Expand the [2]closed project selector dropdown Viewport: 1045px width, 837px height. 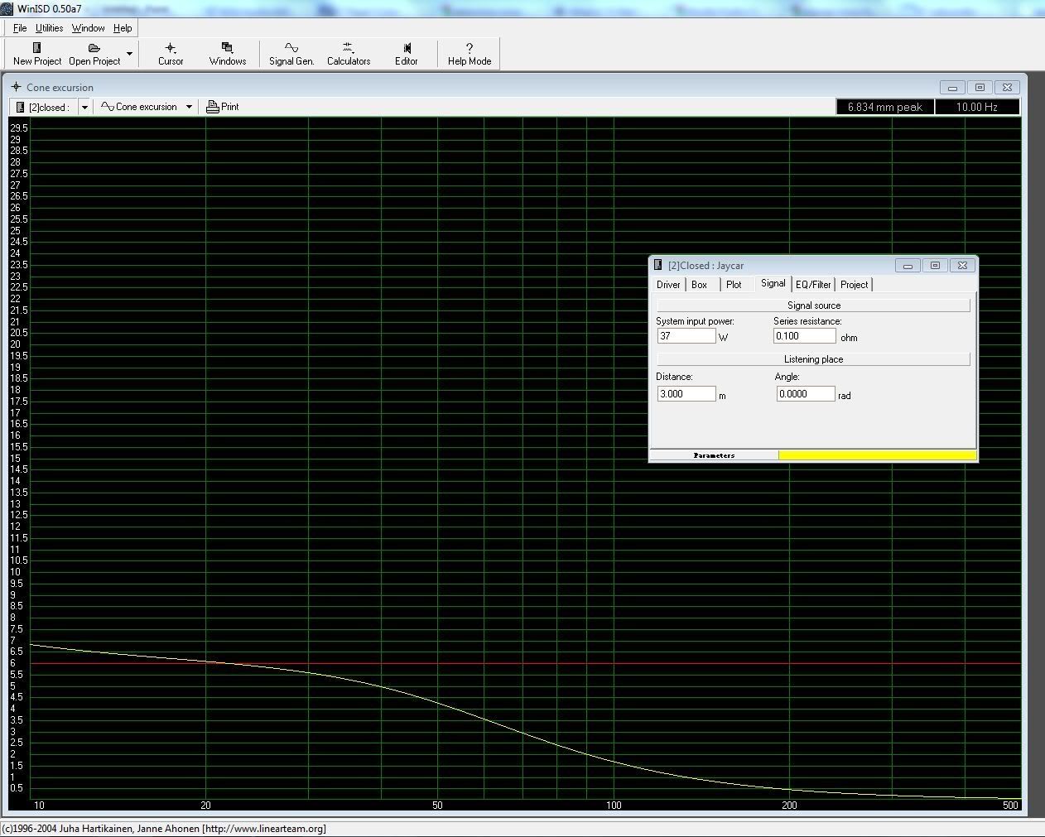tap(84, 107)
